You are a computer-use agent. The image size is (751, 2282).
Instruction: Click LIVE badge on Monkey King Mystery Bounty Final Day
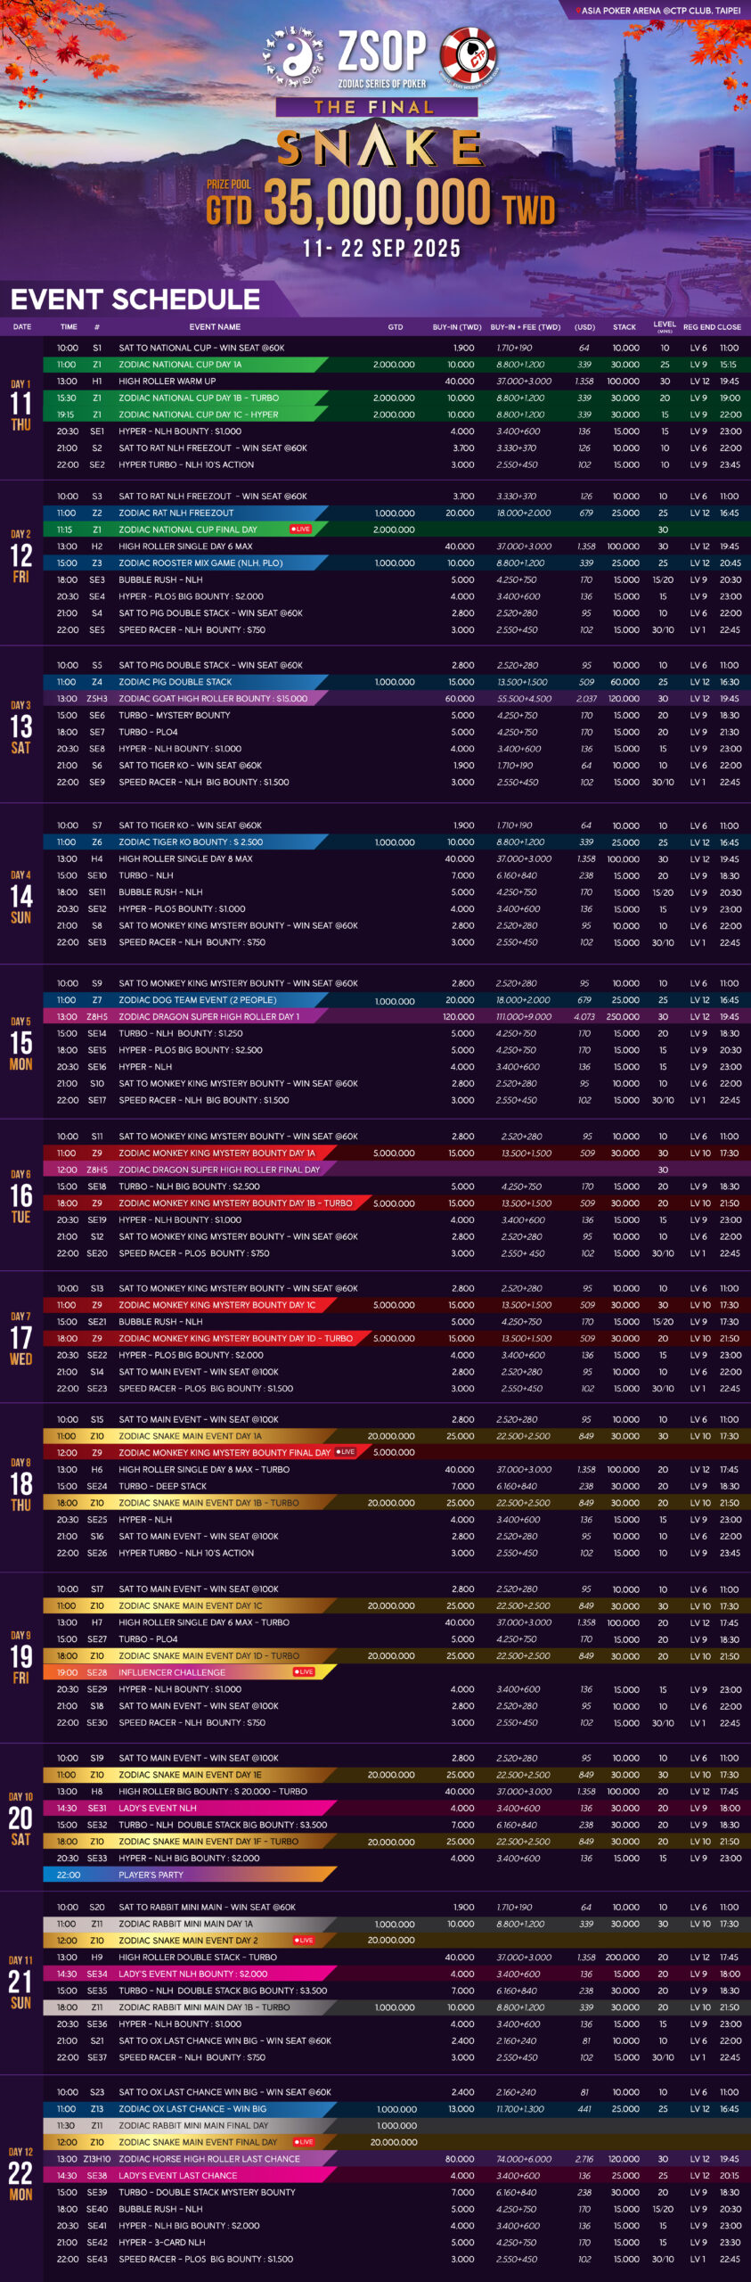coord(346,1452)
